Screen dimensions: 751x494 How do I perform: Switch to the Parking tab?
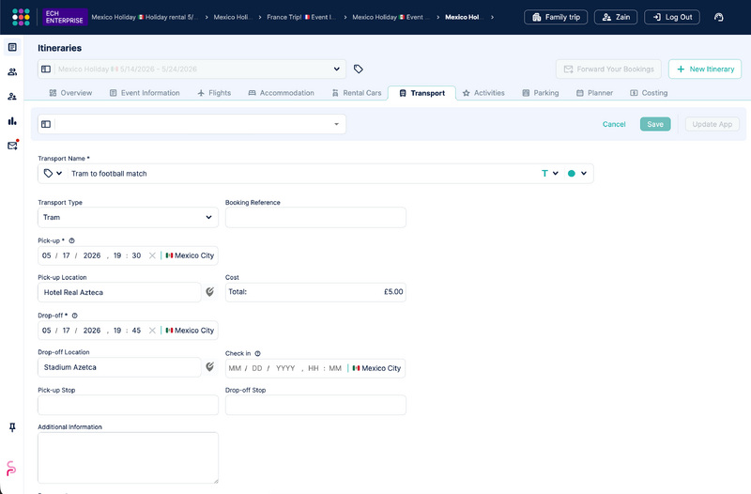coord(541,92)
